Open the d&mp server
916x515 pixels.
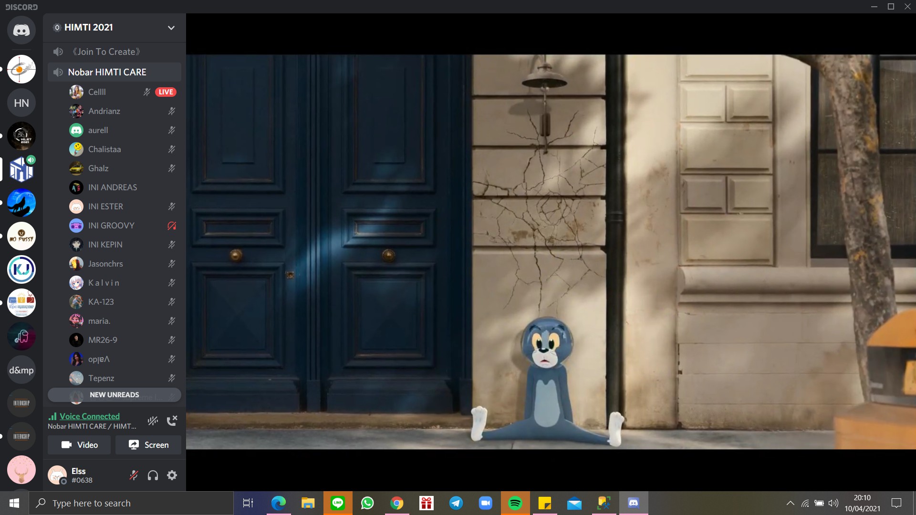(21, 370)
